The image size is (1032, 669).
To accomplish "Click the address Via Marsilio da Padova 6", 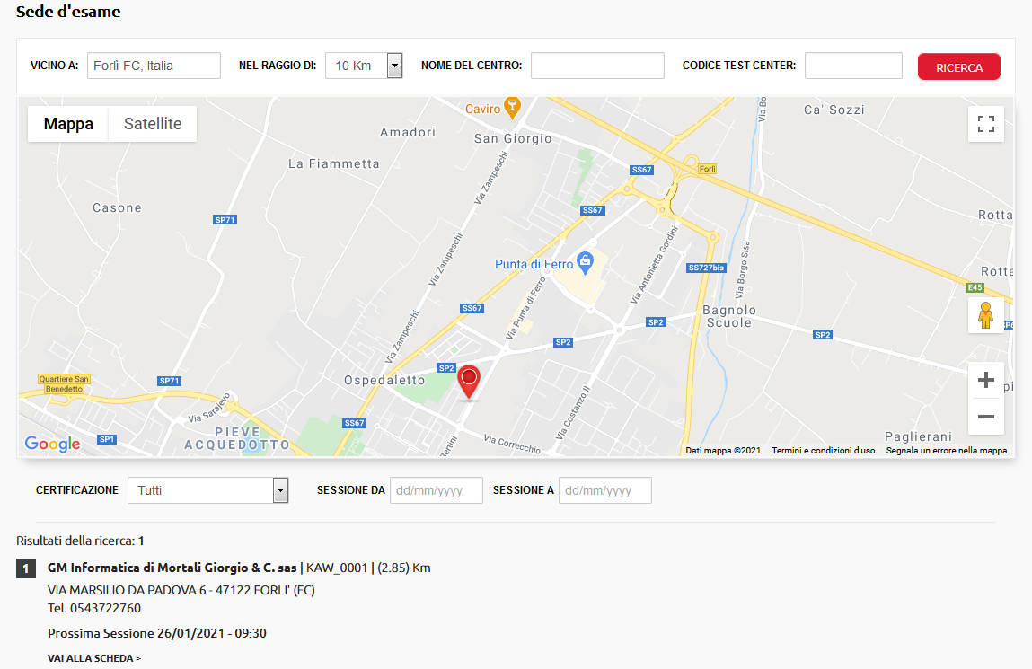I will pyautogui.click(x=127, y=590).
